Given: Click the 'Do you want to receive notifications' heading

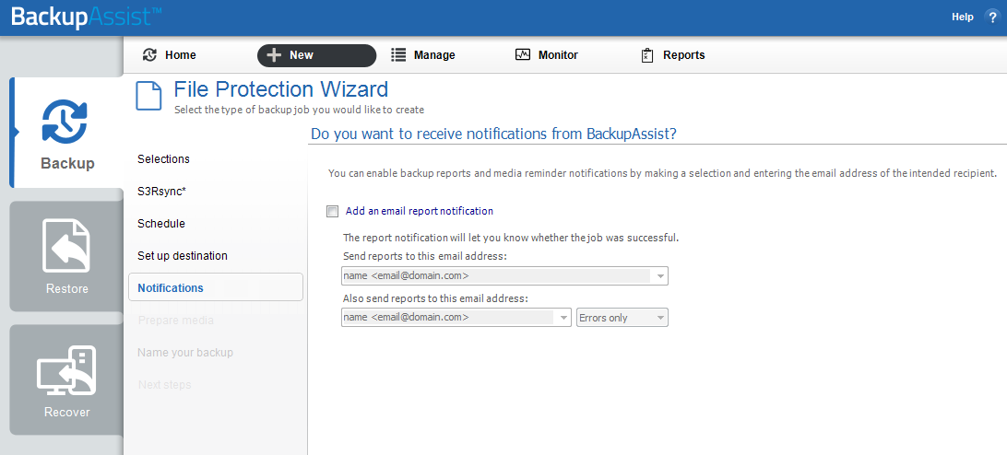Looking at the screenshot, I should (x=494, y=134).
